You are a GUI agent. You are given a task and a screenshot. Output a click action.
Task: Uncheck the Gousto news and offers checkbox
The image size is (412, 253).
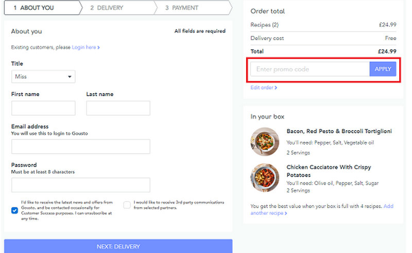(x=14, y=210)
